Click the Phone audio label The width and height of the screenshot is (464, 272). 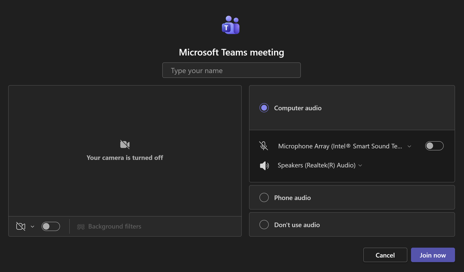[x=292, y=198]
